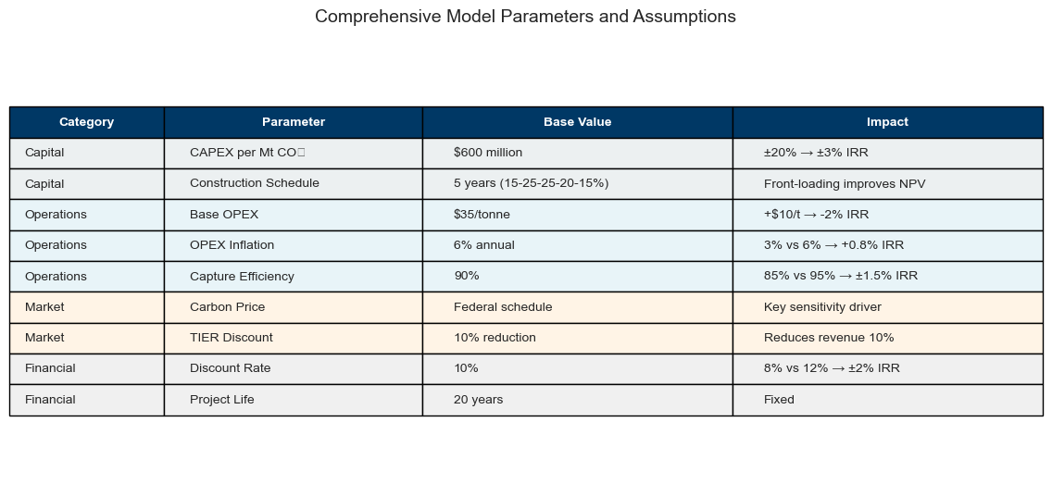Click the $600 million base value
1052x484 pixels.
(488, 153)
